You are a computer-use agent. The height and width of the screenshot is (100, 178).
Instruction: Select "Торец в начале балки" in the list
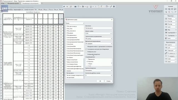tap(75, 62)
